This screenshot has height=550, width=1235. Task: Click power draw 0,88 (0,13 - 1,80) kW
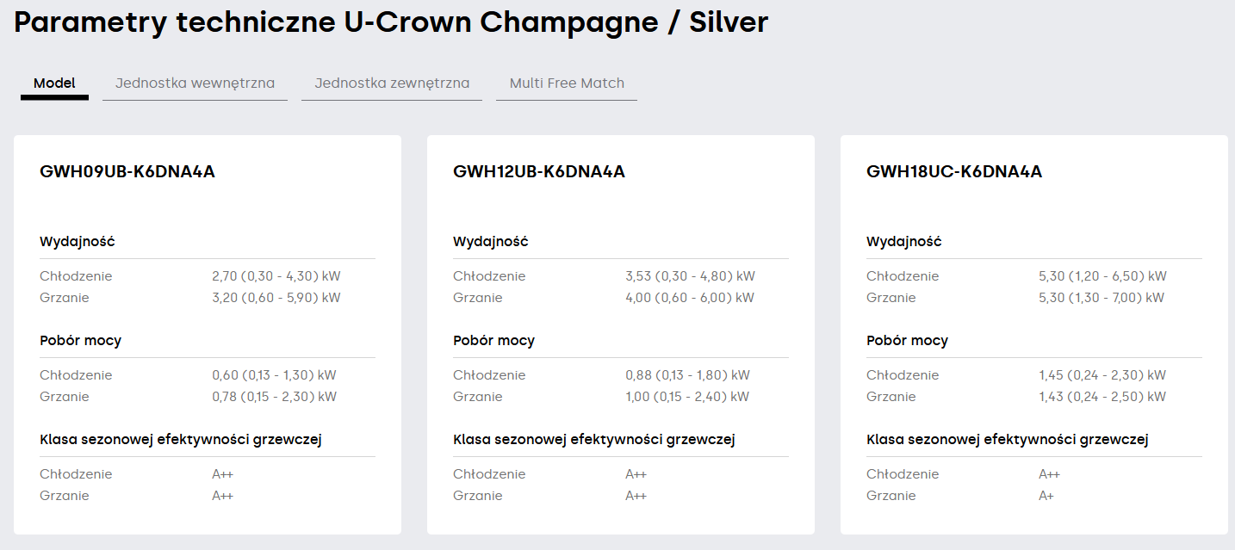pos(687,375)
